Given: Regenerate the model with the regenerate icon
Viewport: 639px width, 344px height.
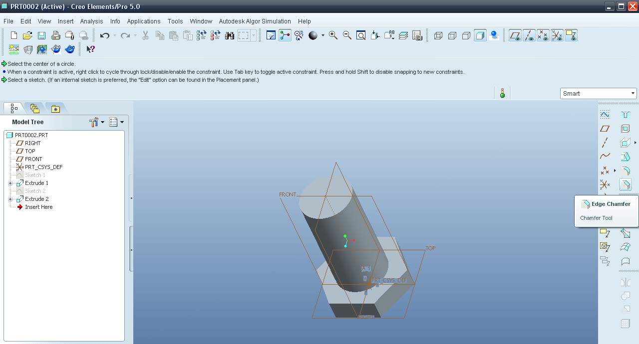Looking at the screenshot, I should pos(202,35).
